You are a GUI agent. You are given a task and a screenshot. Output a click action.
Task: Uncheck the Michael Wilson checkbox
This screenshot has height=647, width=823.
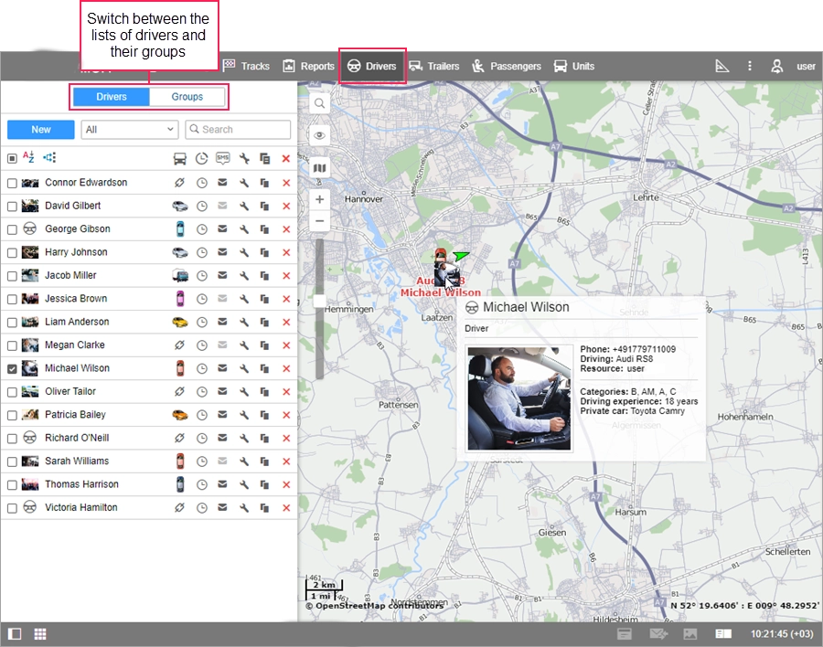12,369
